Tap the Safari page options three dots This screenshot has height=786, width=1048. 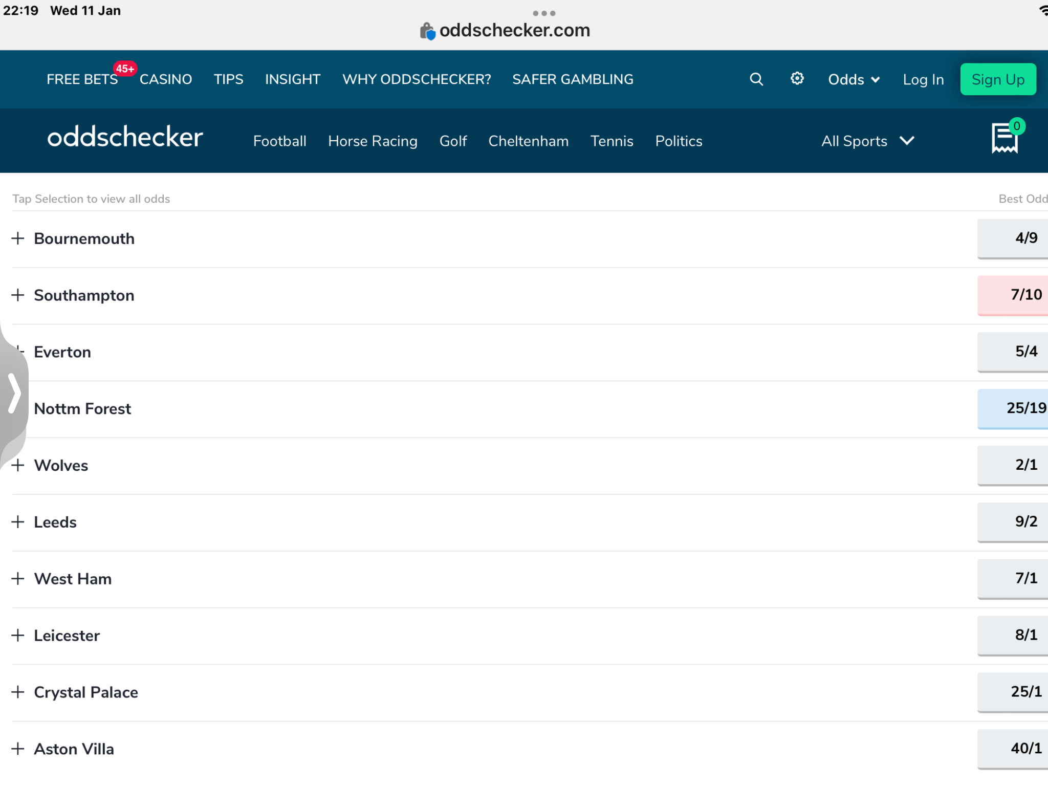(x=544, y=13)
